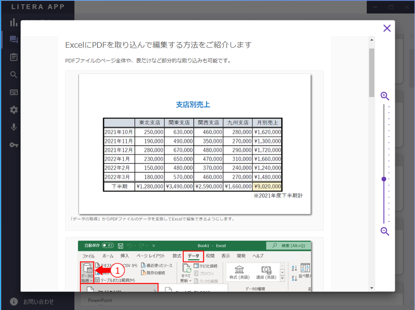Click the info circle icon beside お問い合わせ

[x=14, y=301]
